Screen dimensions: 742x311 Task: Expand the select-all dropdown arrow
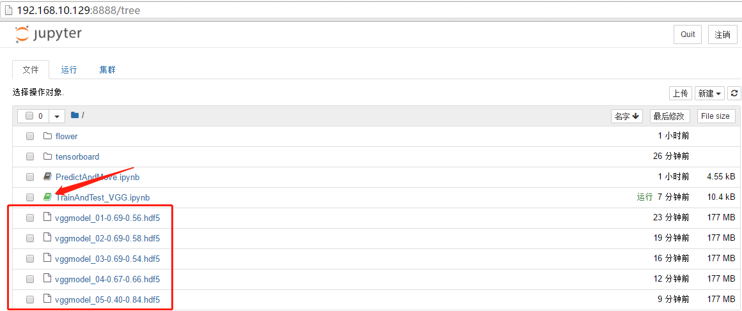(x=58, y=116)
